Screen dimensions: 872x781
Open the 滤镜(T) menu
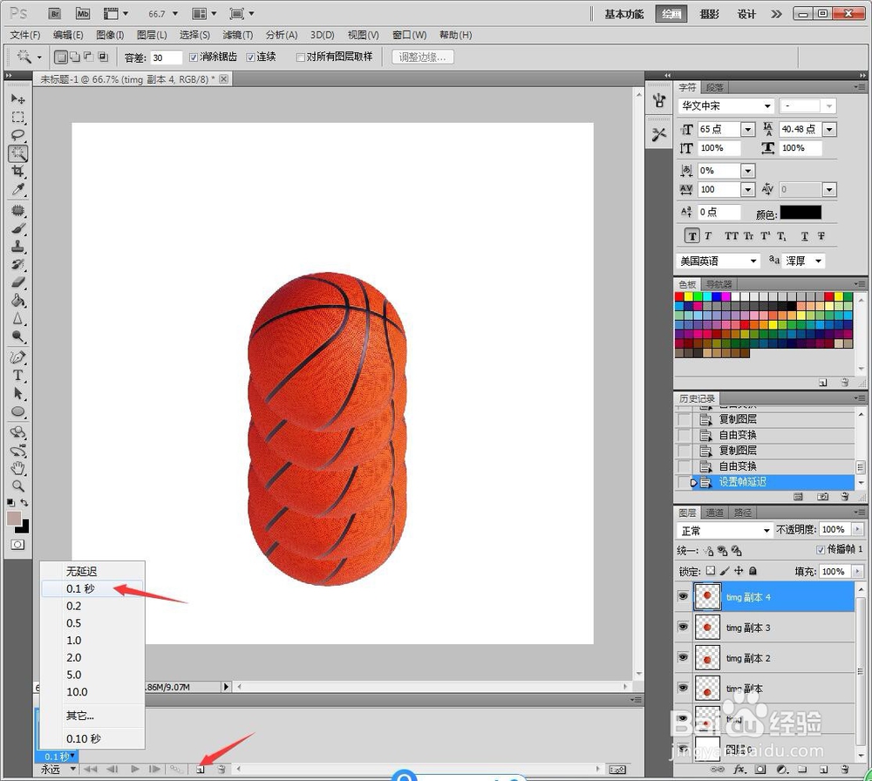tap(237, 35)
